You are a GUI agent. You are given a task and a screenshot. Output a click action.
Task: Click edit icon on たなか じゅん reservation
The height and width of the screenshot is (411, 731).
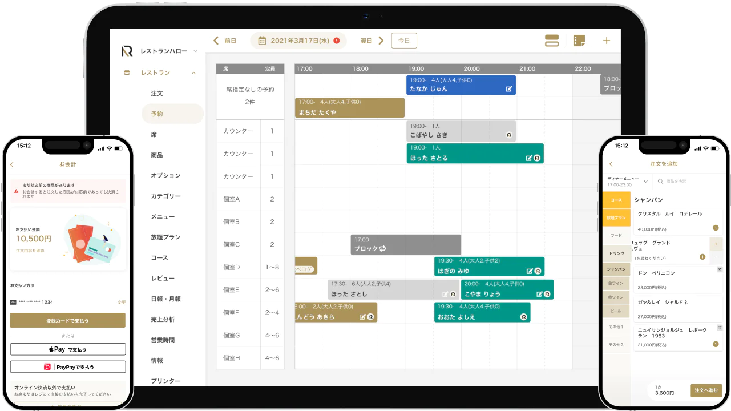click(509, 89)
